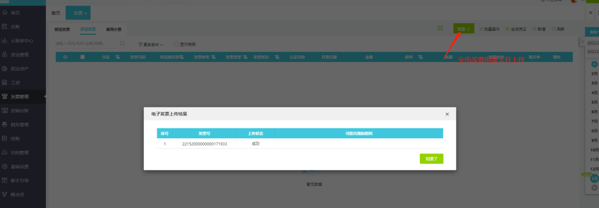Go to 云报表中心 in sidebar
599x208 pixels.
pos(22,41)
